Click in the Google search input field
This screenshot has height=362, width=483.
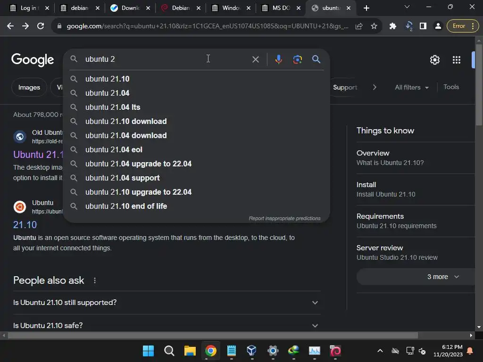coord(167,59)
